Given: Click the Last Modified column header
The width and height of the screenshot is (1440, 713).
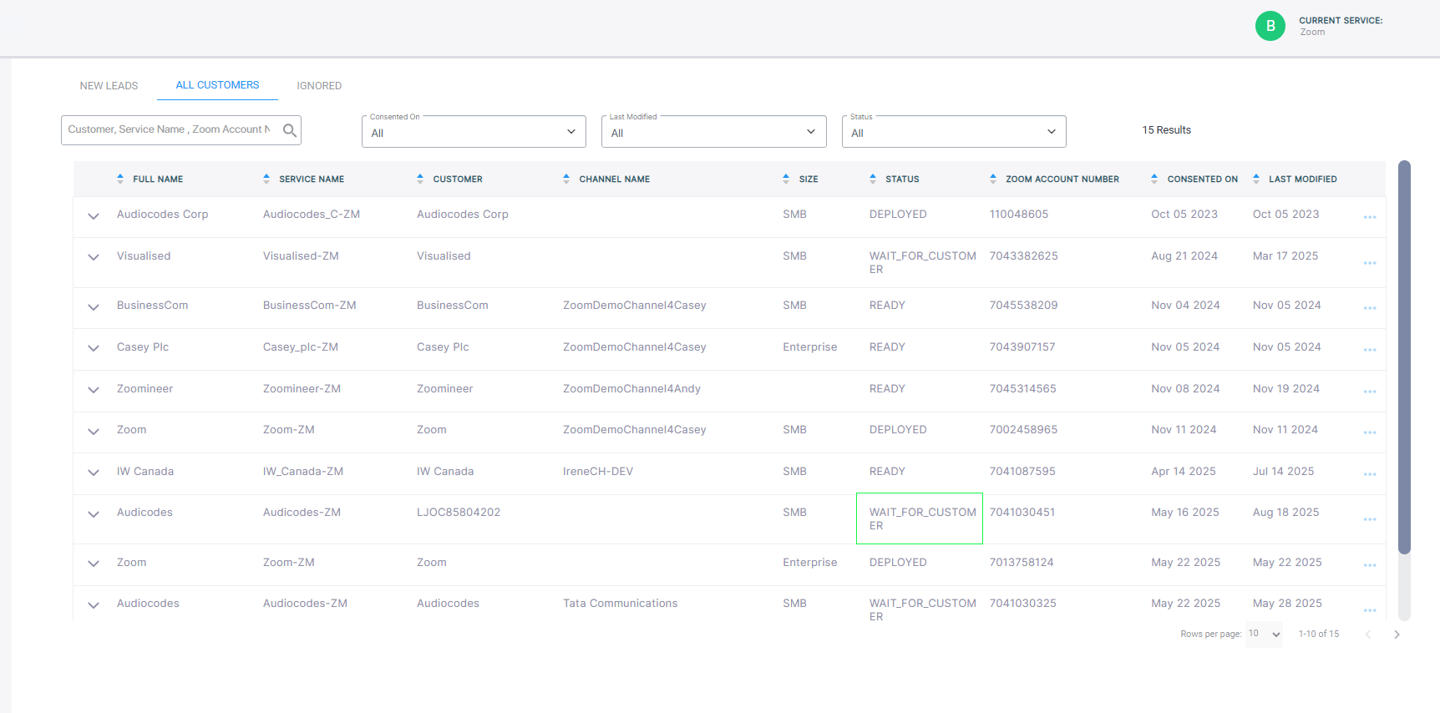Looking at the screenshot, I should click(x=1303, y=180).
